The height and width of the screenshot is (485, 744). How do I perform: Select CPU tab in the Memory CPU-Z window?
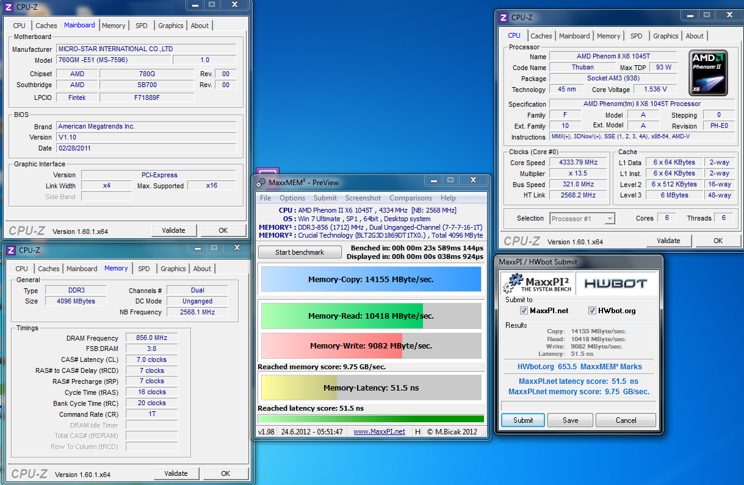[x=22, y=269]
